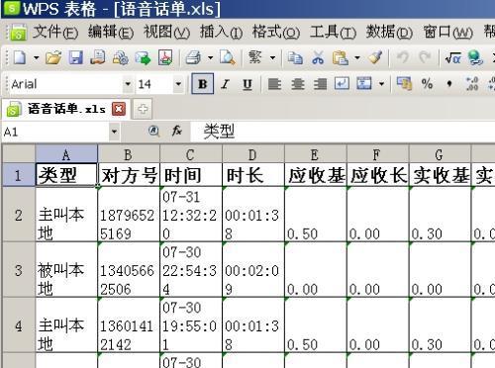Open the Chinese conversion dropdown arrow
The height and width of the screenshot is (368, 495).
pyautogui.click(x=272, y=58)
